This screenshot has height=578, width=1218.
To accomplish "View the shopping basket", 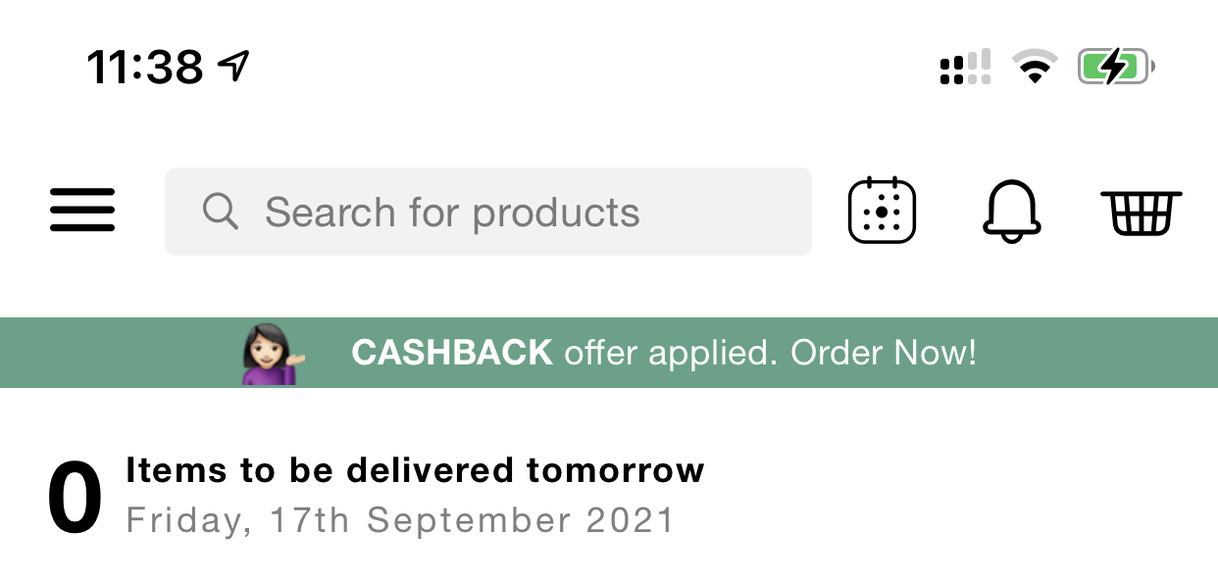I will click(x=1142, y=212).
